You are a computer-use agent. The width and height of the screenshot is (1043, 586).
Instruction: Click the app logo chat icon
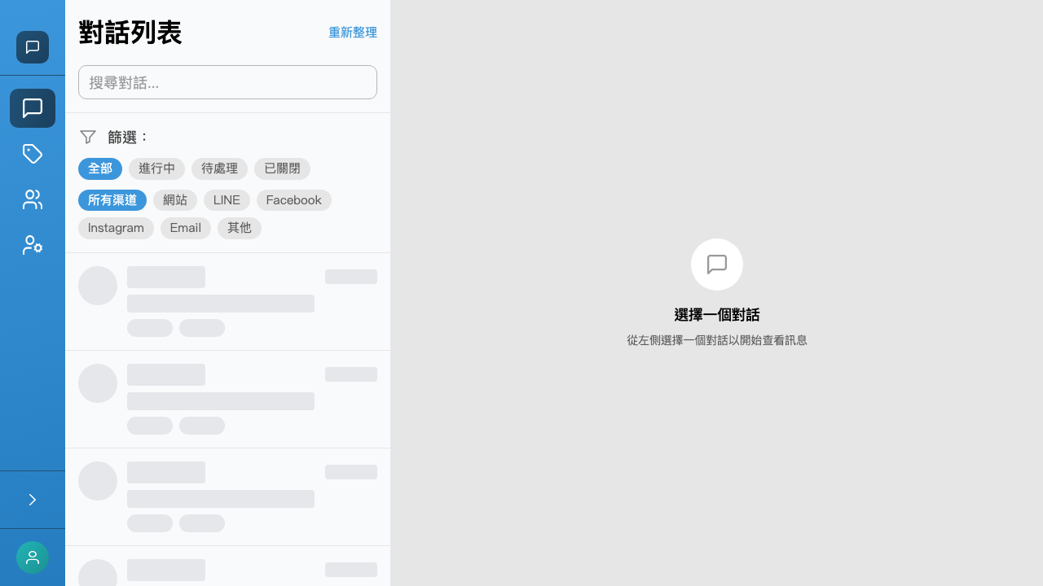(x=33, y=47)
